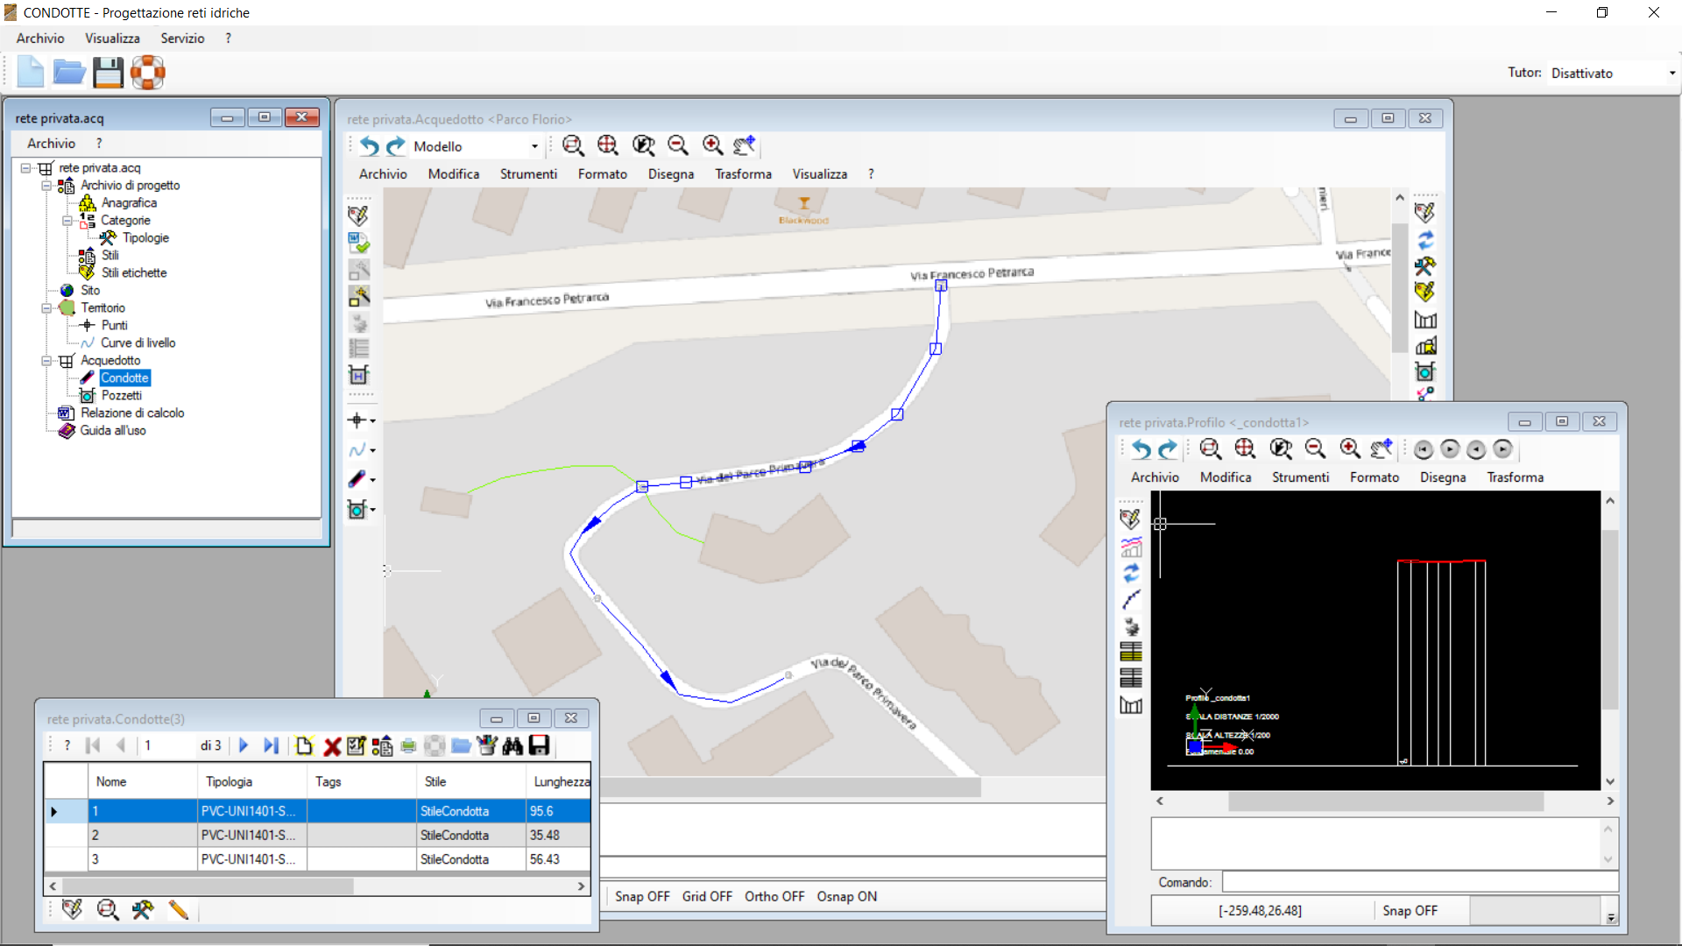
Task: Open the Servizio menu
Action: coord(182,39)
